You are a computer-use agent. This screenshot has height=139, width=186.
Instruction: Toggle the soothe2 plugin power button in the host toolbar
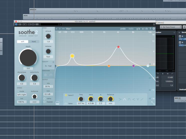click(16, 24)
